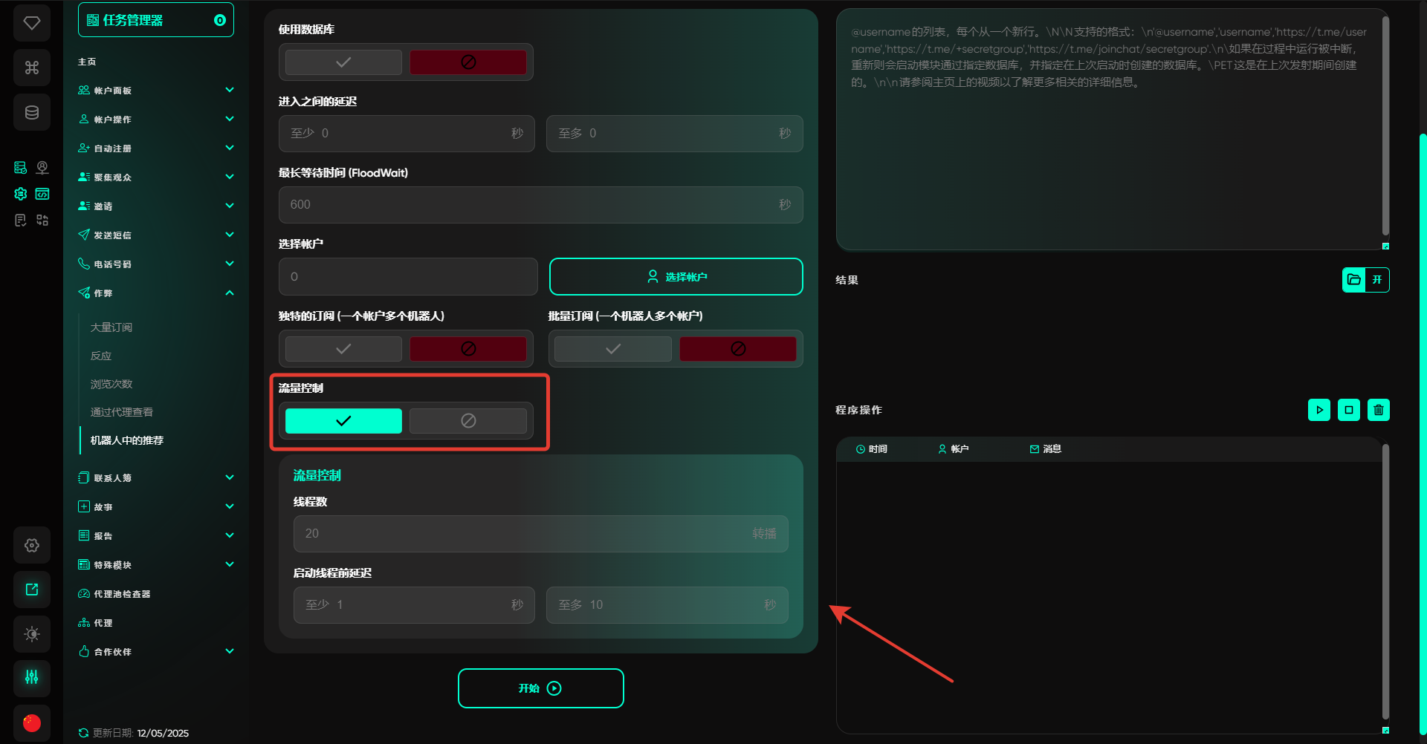Select 浏览次数 in the sidebar
The image size is (1427, 744).
point(111,384)
